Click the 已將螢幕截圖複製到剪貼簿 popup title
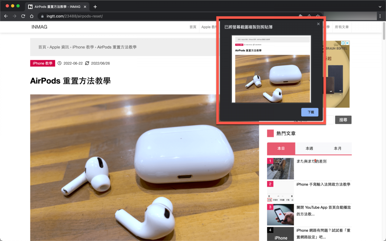The width and height of the screenshot is (386, 241). pyautogui.click(x=248, y=27)
